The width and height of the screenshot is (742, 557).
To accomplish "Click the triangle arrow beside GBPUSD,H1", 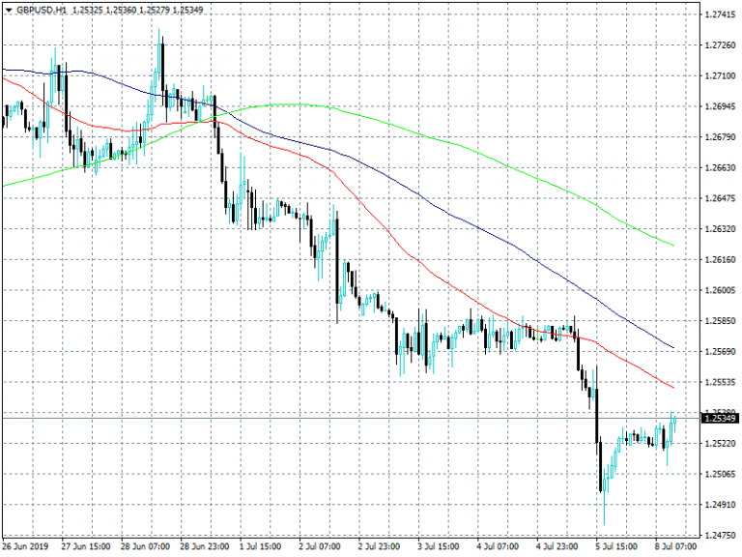I will [9, 10].
